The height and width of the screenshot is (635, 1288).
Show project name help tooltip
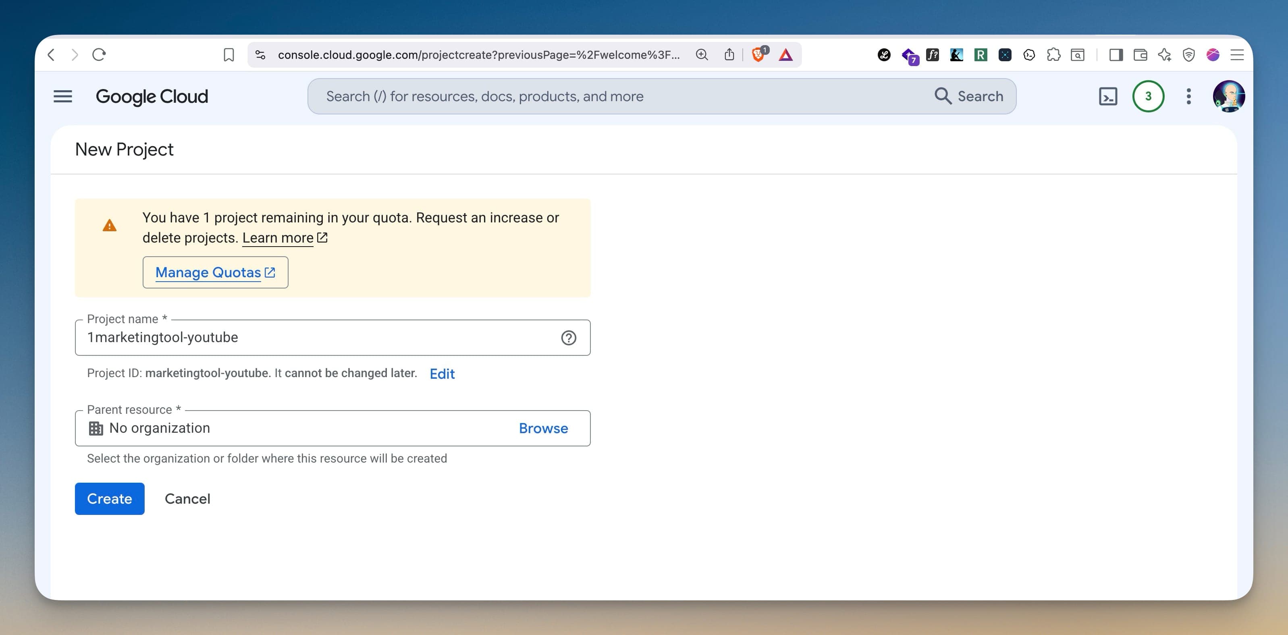pos(569,338)
